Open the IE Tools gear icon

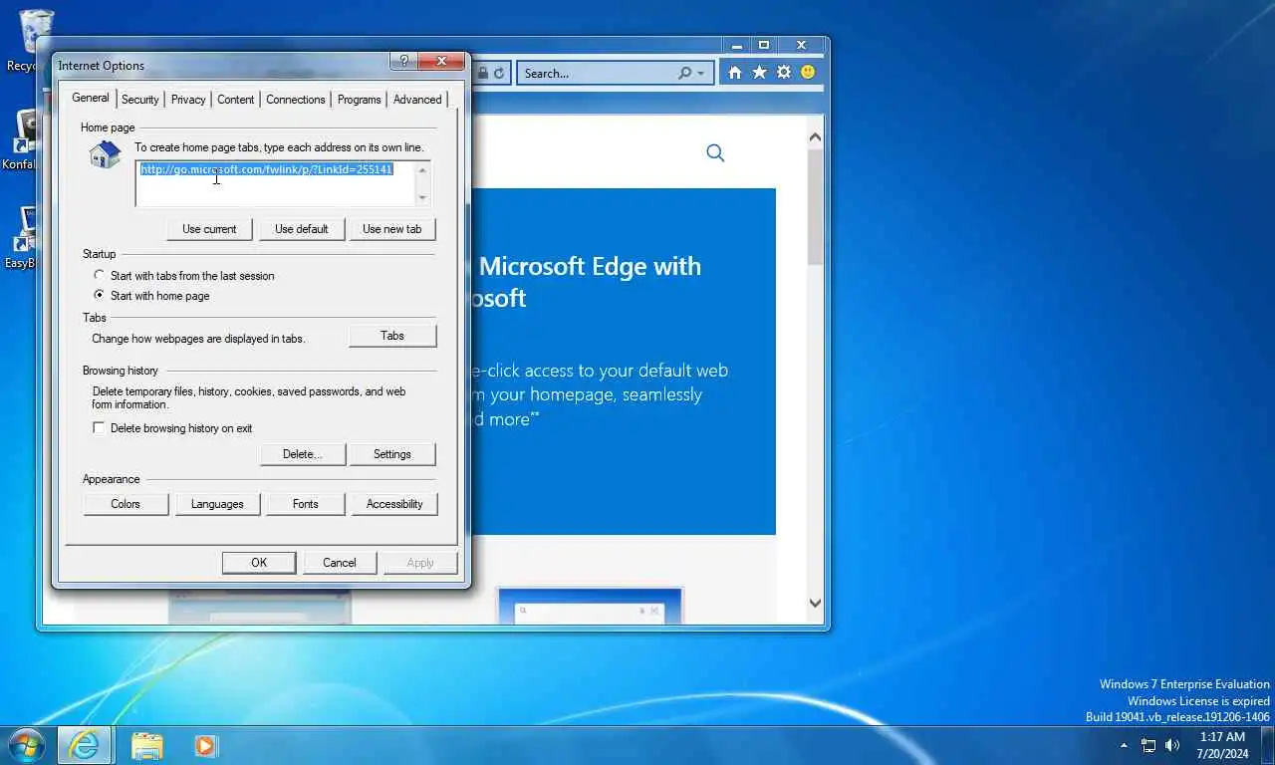[x=784, y=73]
